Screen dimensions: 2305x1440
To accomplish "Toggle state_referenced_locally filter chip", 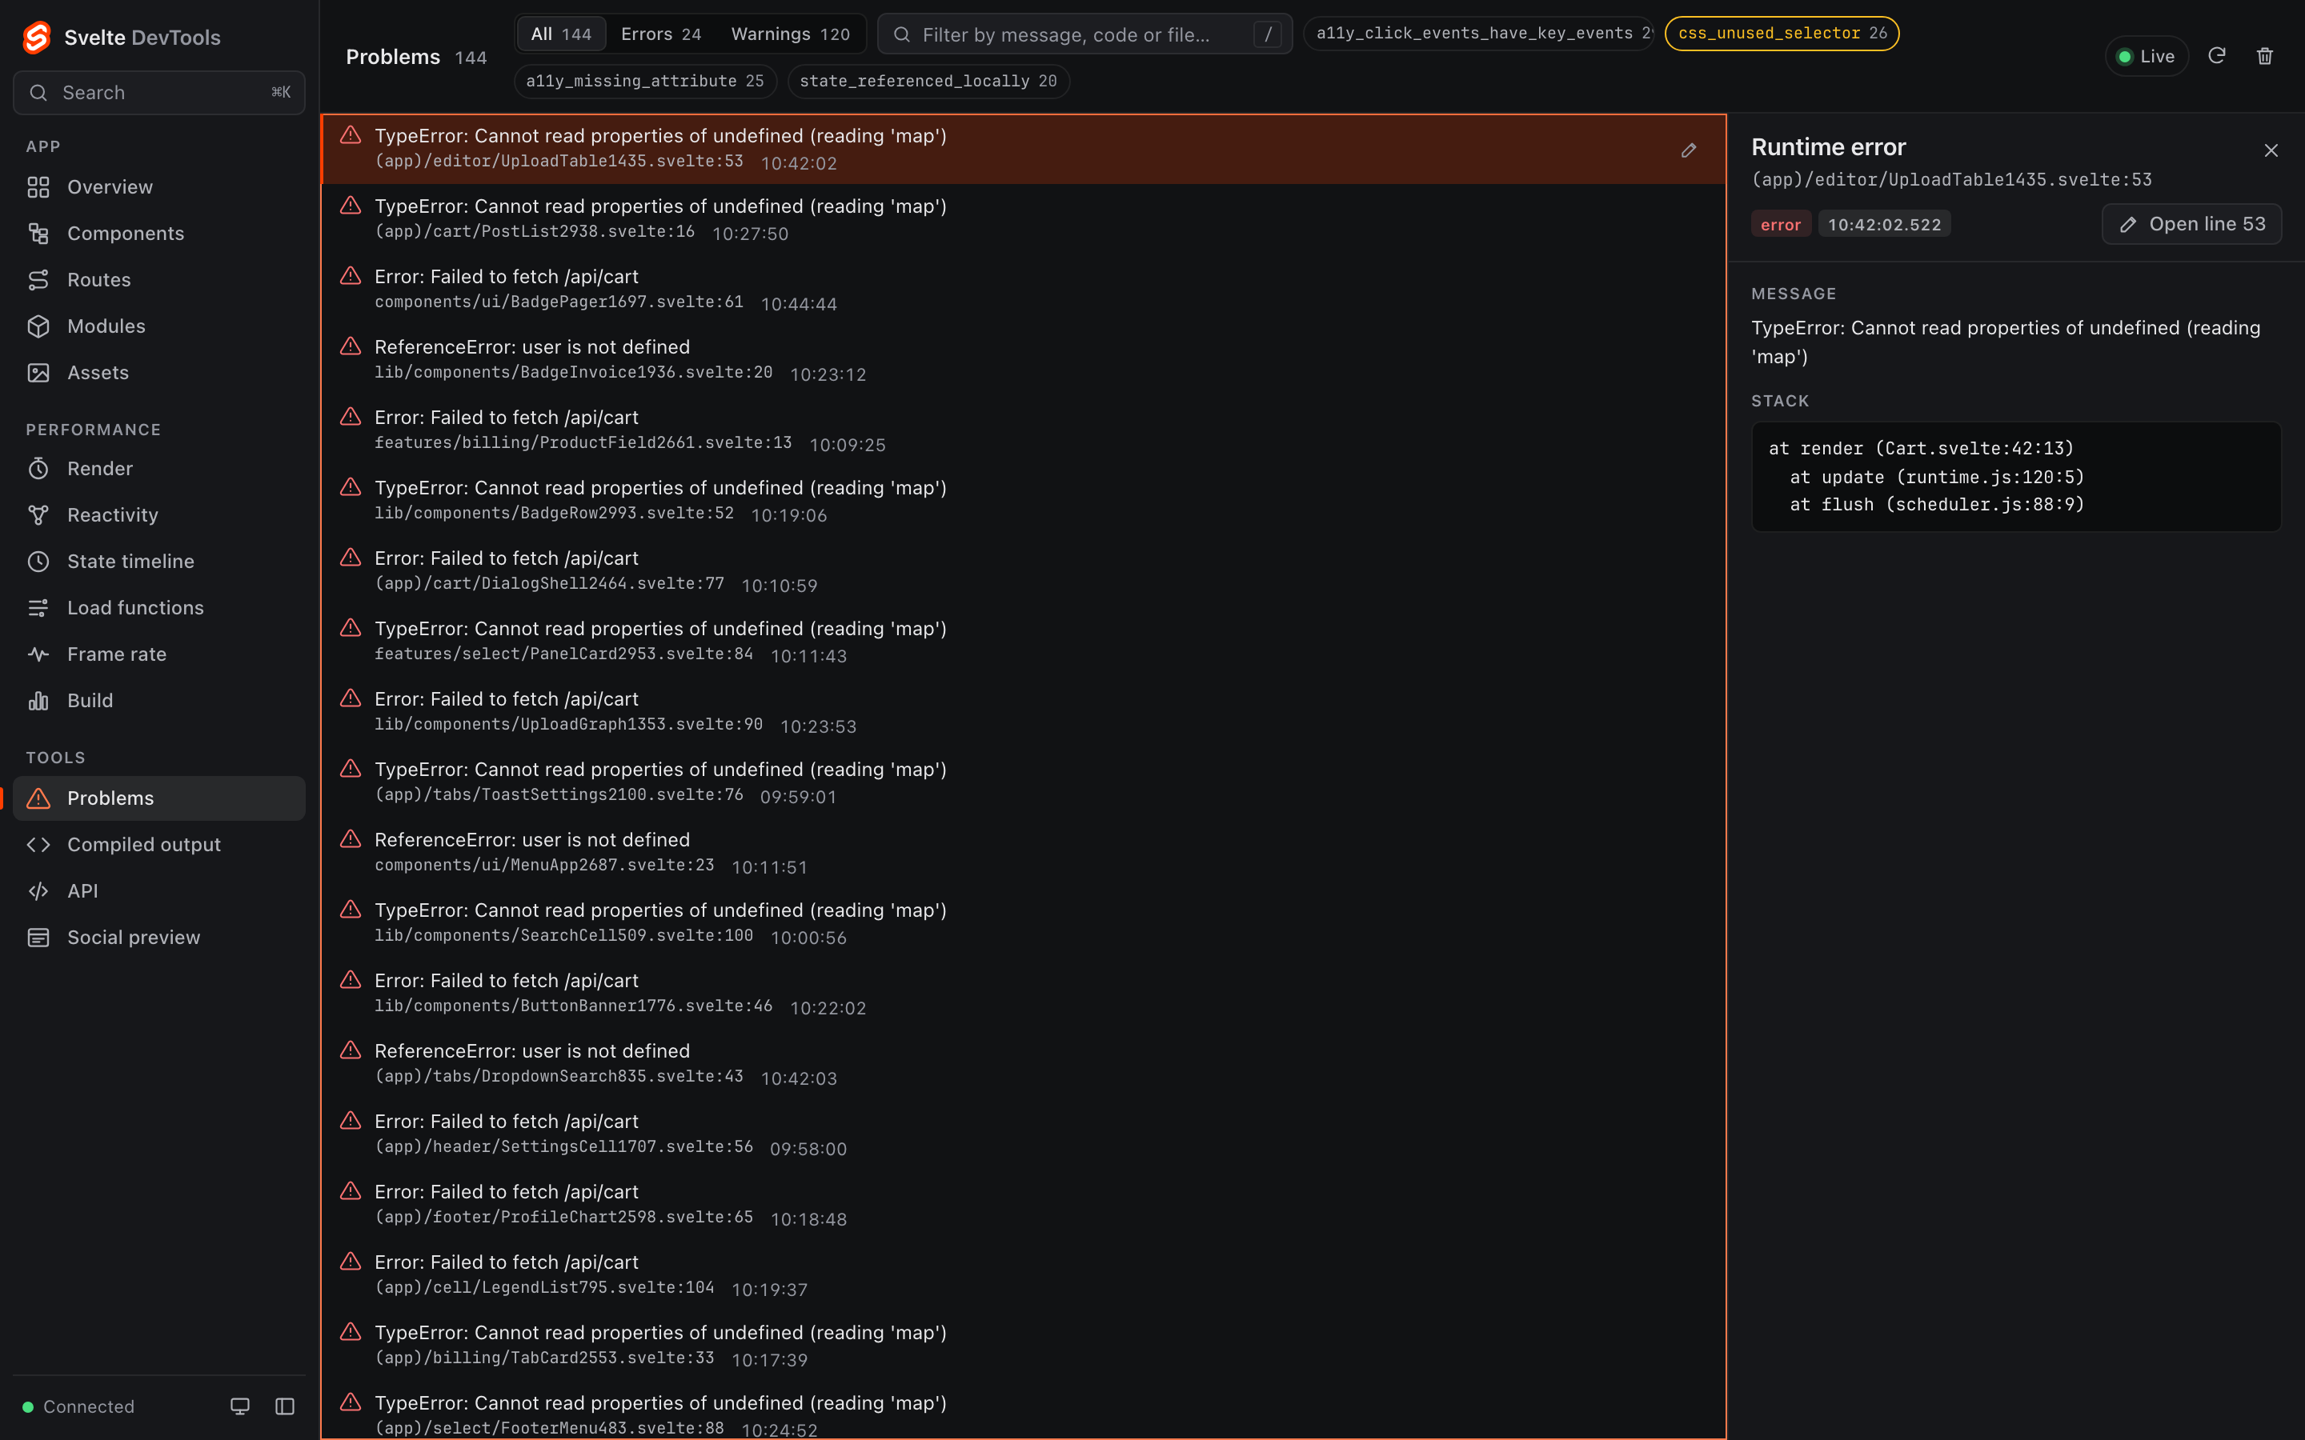I will click(928, 81).
